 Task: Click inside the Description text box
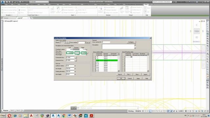point(118,47)
